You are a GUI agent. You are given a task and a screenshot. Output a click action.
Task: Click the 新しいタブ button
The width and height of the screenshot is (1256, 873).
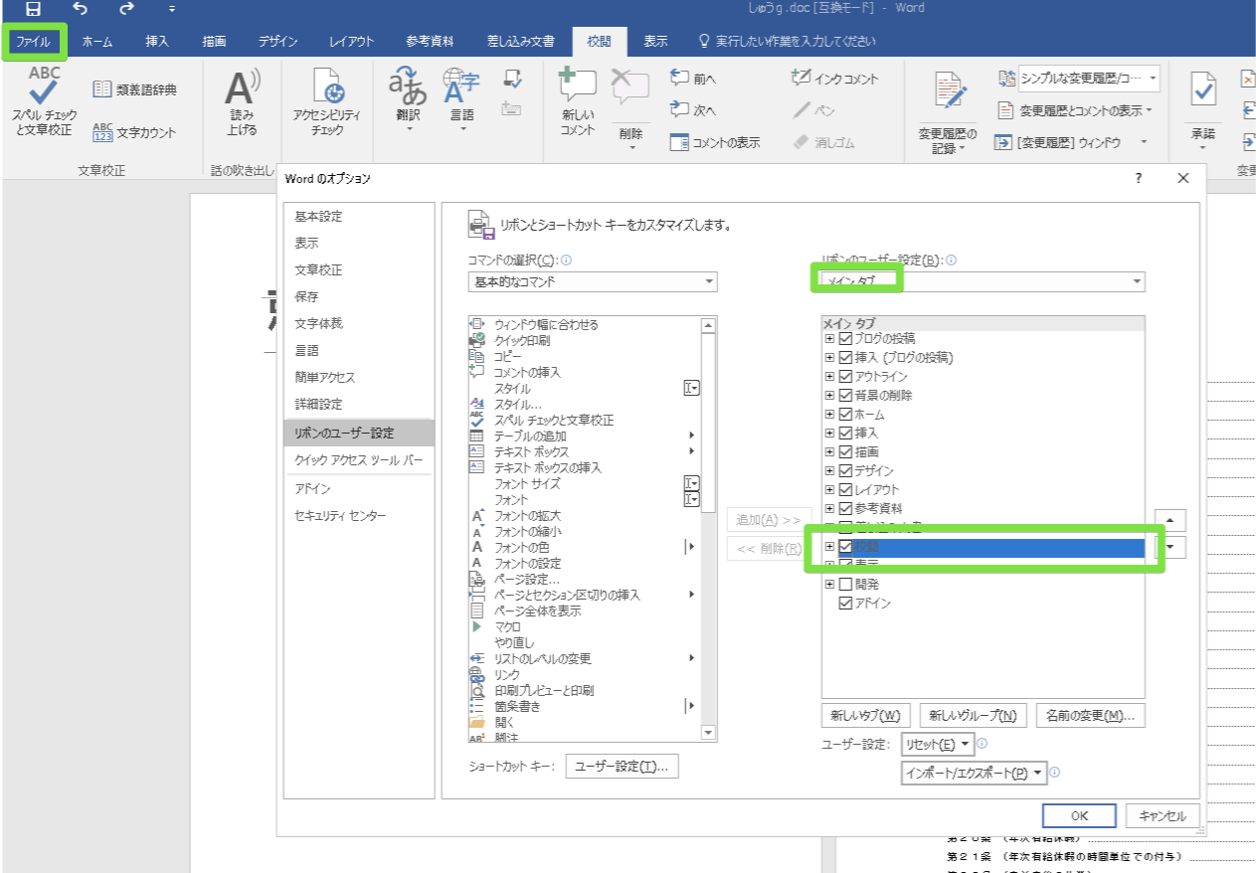pos(866,716)
